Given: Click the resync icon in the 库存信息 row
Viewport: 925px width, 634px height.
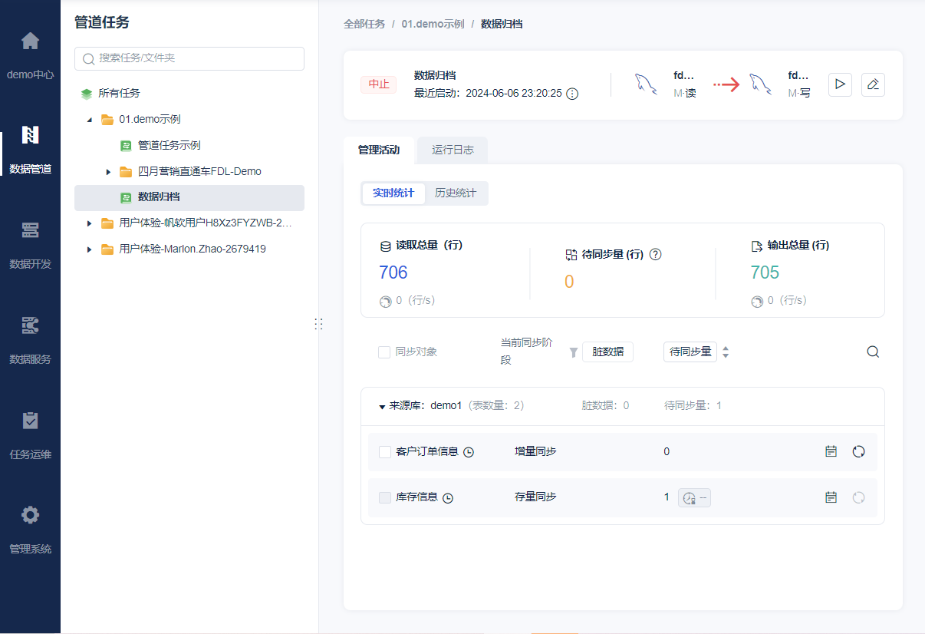Looking at the screenshot, I should coord(859,497).
